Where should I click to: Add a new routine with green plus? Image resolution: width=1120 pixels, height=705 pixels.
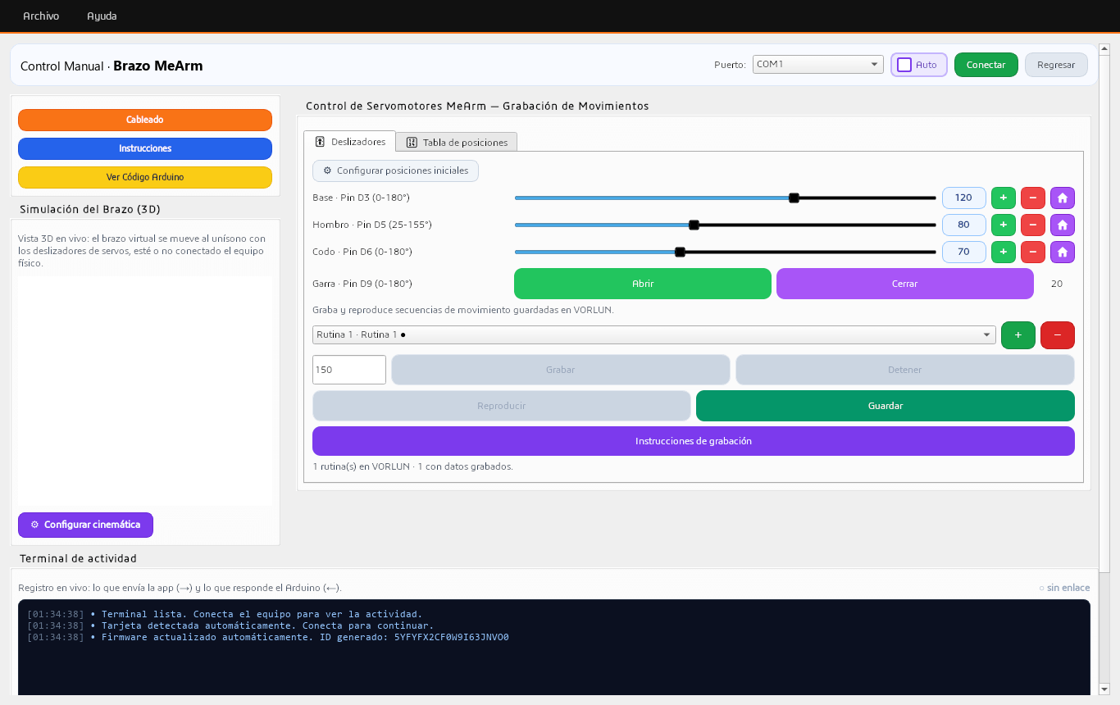point(1018,334)
